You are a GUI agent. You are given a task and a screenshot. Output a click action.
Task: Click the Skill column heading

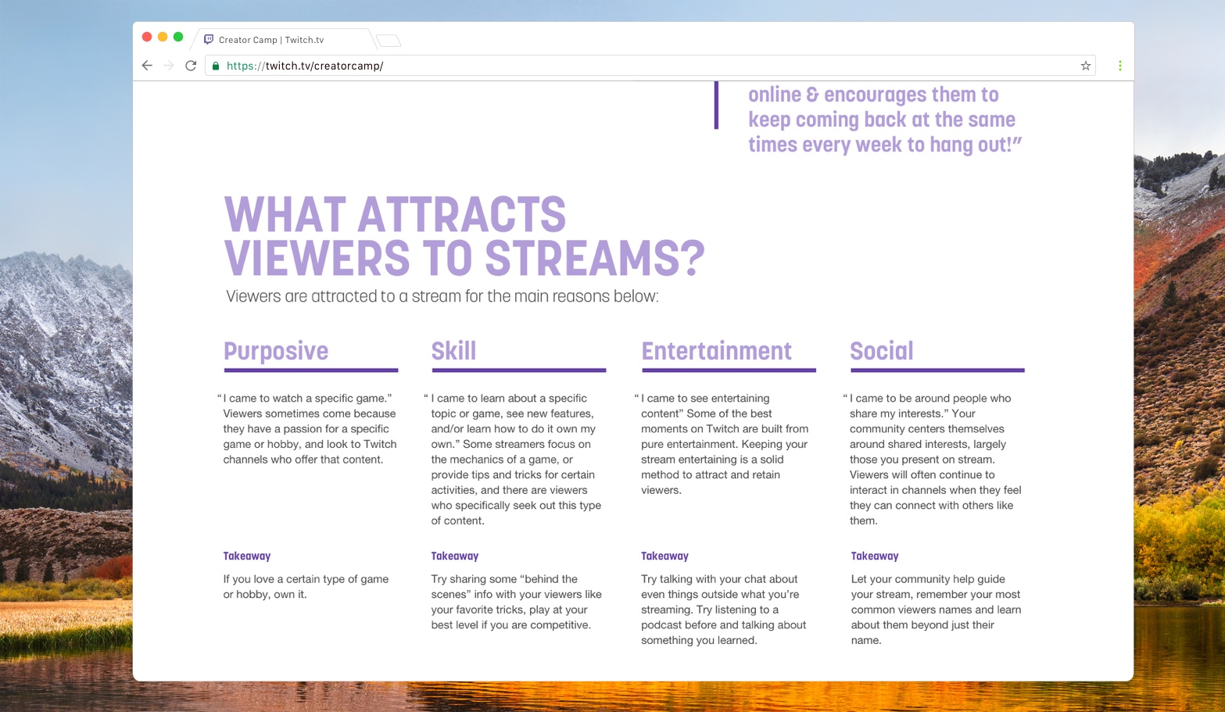(x=453, y=351)
